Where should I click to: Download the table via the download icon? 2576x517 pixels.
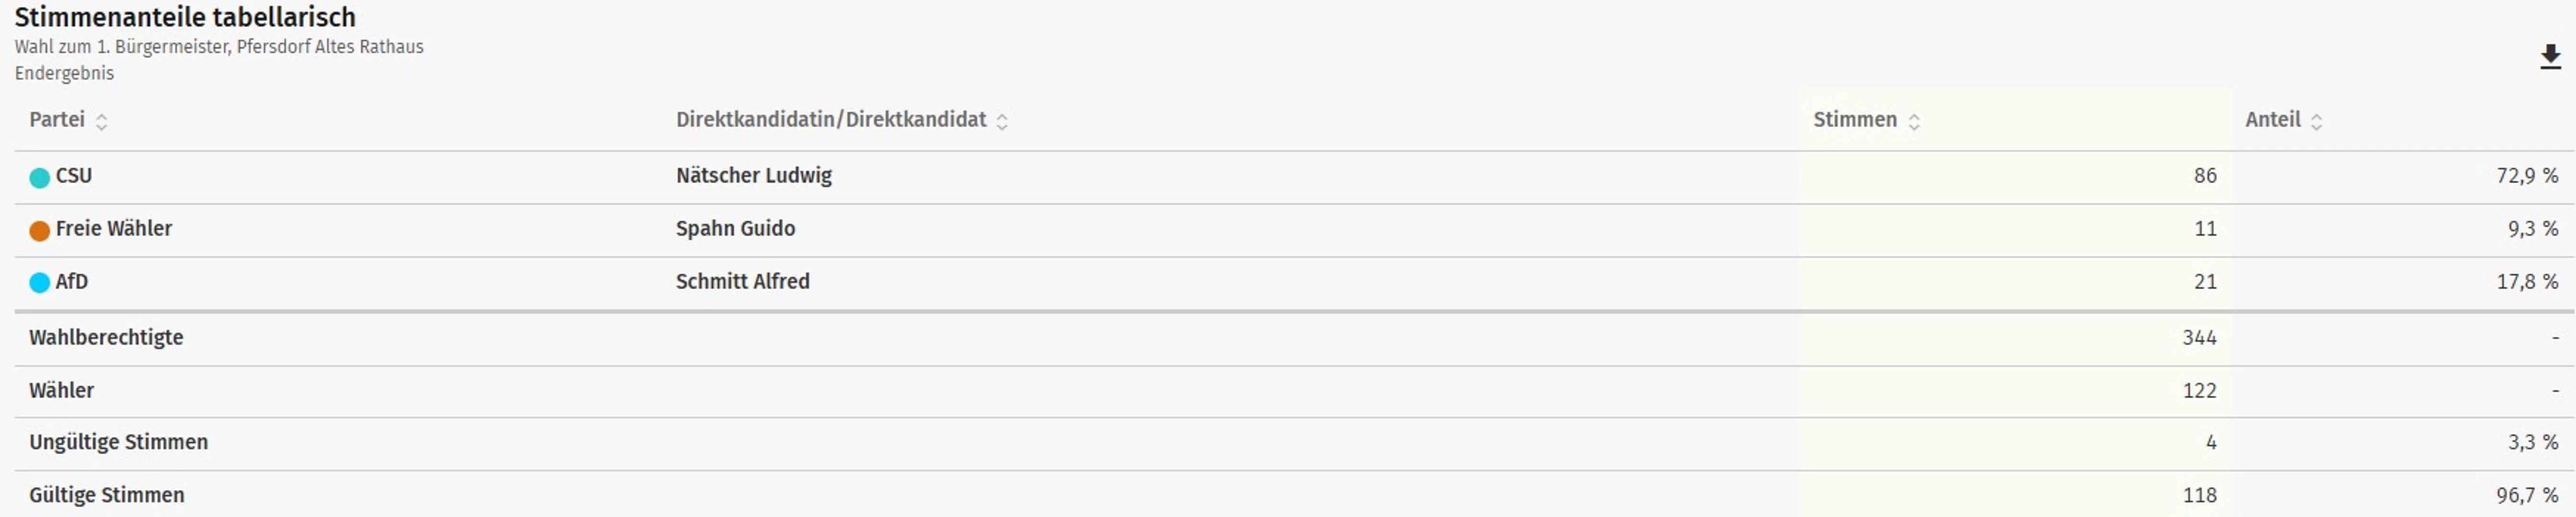coord(2550,58)
